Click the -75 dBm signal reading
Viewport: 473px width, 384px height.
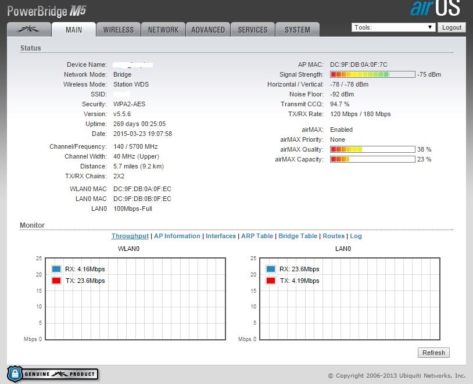(x=429, y=74)
